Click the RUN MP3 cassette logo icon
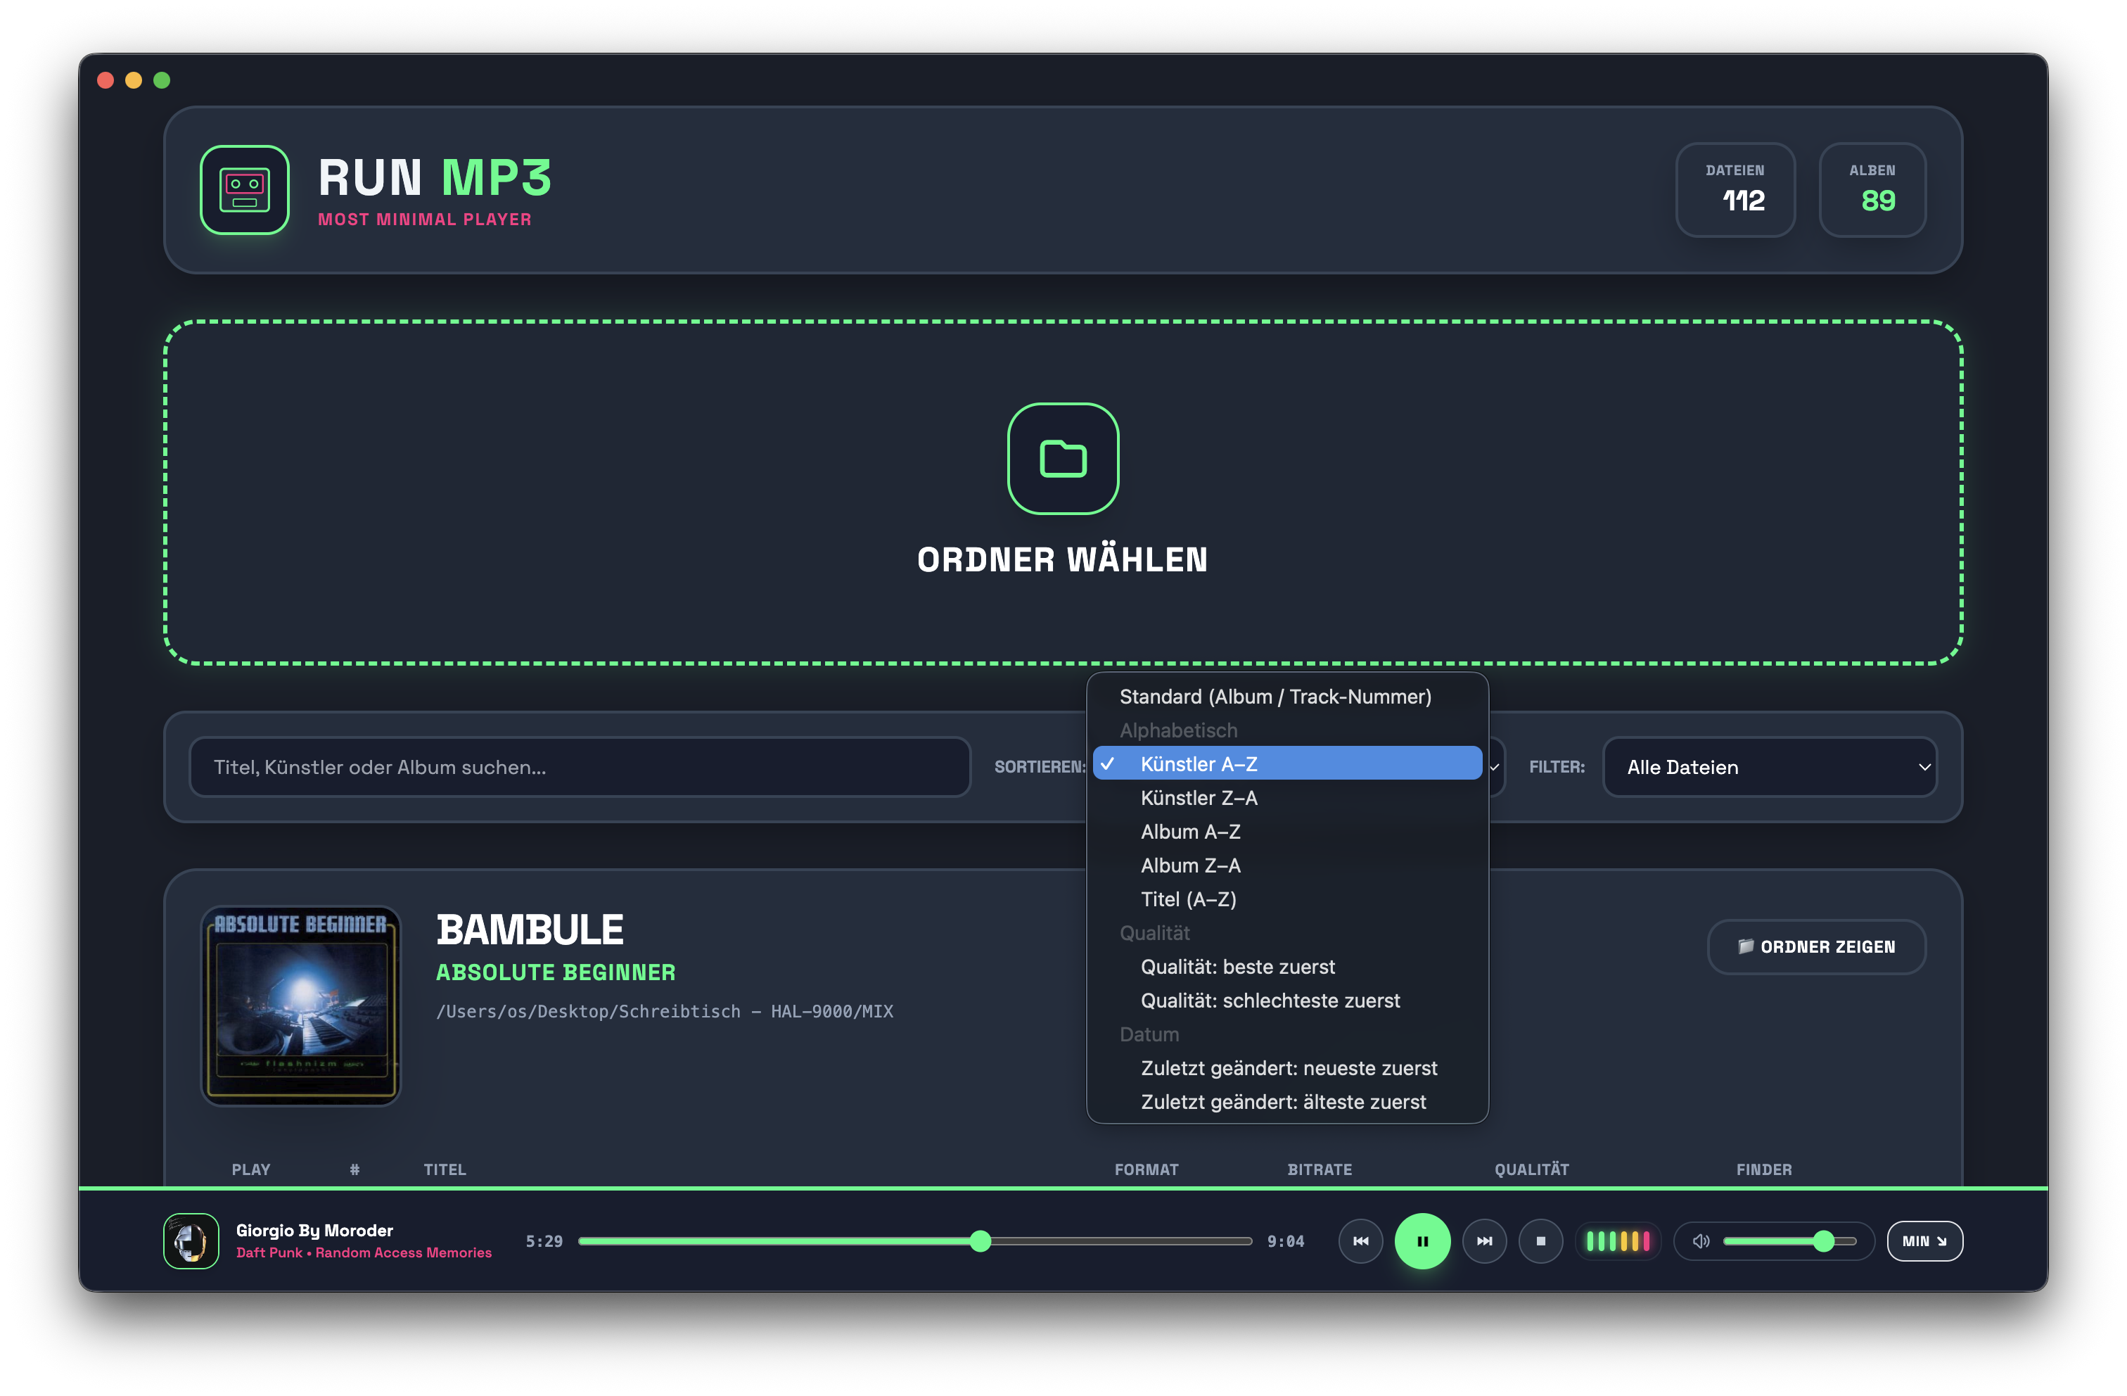The width and height of the screenshot is (2127, 1396). [x=244, y=189]
